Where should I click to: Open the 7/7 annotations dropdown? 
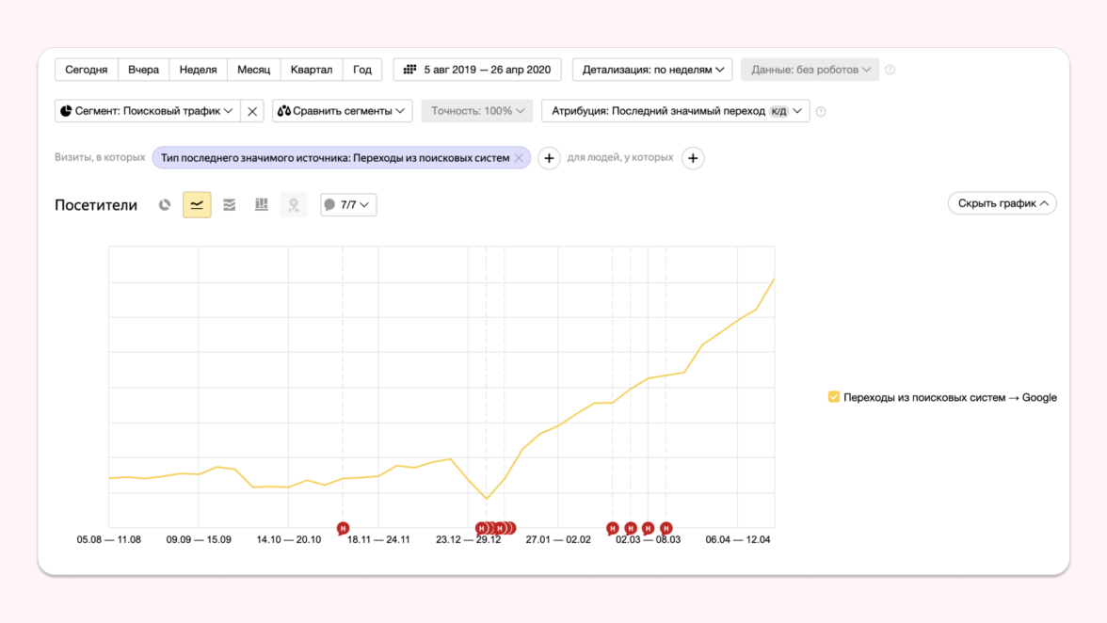tap(348, 204)
